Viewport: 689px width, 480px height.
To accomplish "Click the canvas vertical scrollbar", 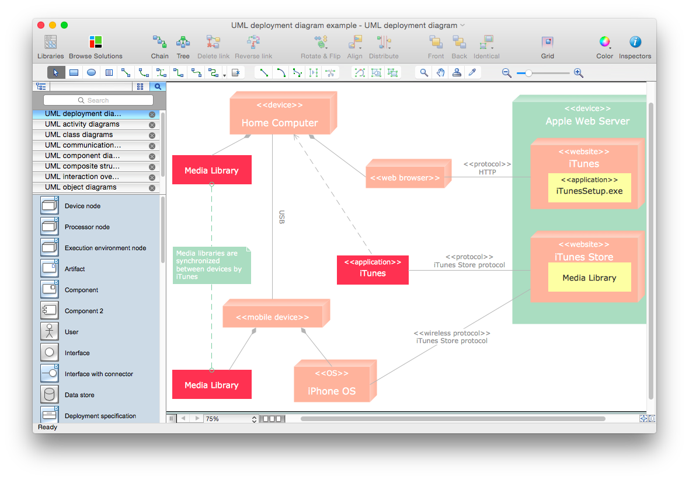I will coord(651,250).
